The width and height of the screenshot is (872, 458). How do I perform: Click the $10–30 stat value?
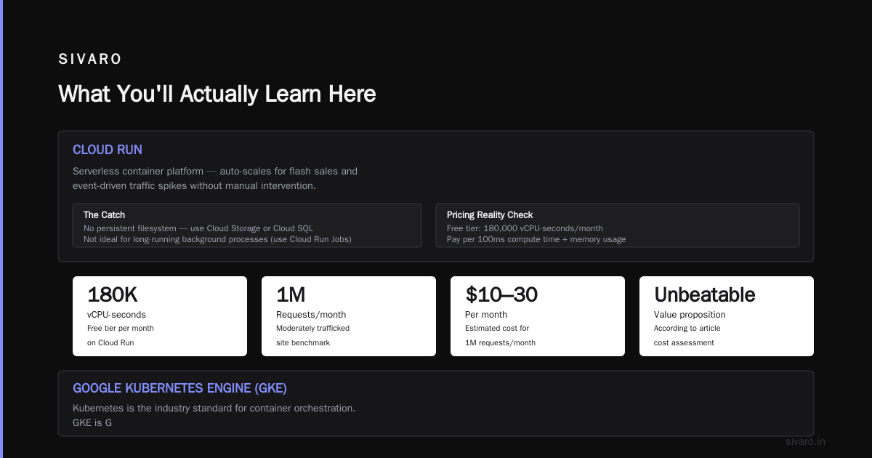coord(501,294)
